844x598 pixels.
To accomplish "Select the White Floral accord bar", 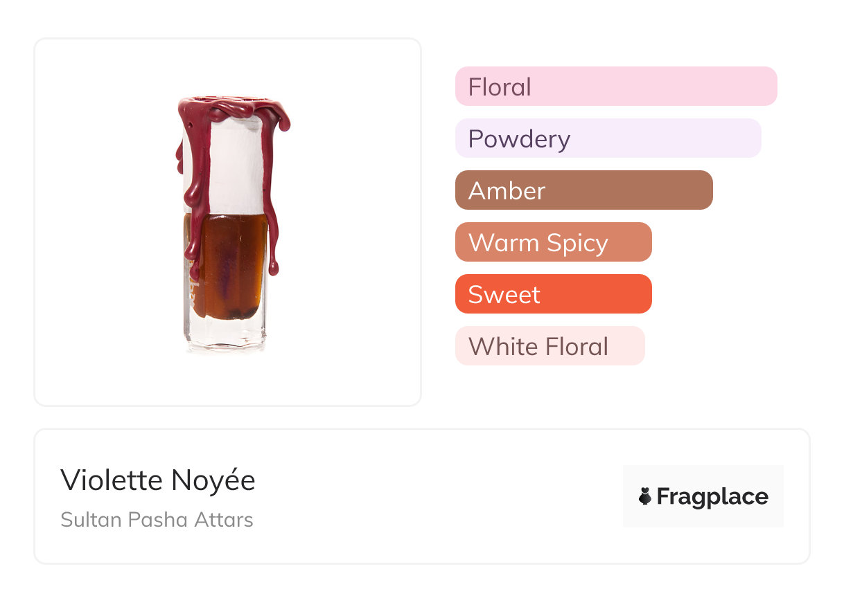I will point(550,346).
